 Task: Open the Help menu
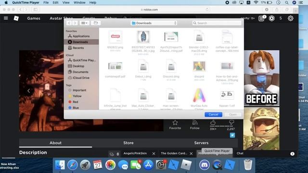[93, 2]
